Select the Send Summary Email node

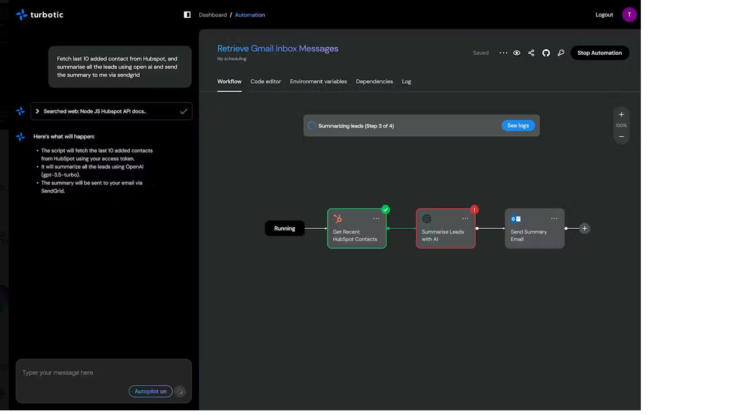[535, 229]
